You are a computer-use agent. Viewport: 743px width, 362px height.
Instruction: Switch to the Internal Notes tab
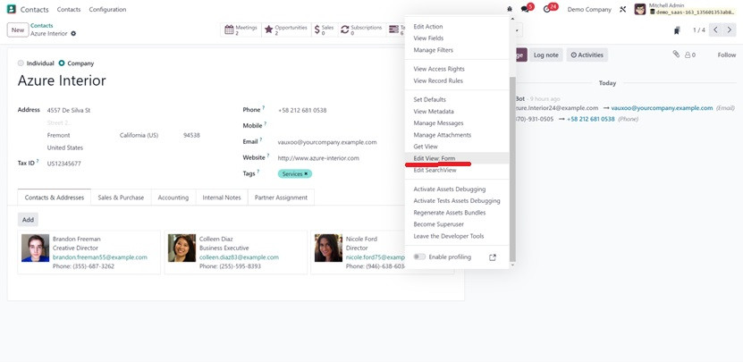click(x=222, y=198)
